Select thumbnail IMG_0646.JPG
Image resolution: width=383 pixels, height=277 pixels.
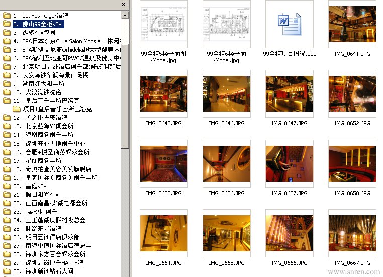[227, 94]
